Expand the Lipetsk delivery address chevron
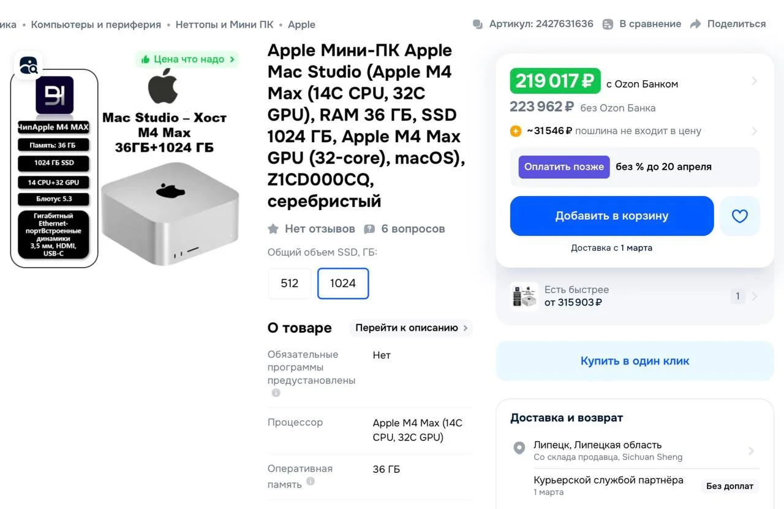 click(x=751, y=451)
